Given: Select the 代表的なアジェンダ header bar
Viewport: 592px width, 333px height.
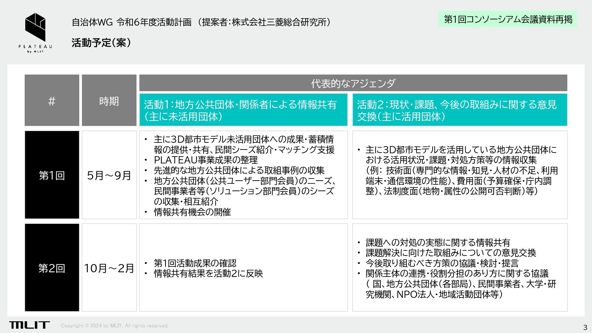Looking at the screenshot, I should (x=353, y=83).
